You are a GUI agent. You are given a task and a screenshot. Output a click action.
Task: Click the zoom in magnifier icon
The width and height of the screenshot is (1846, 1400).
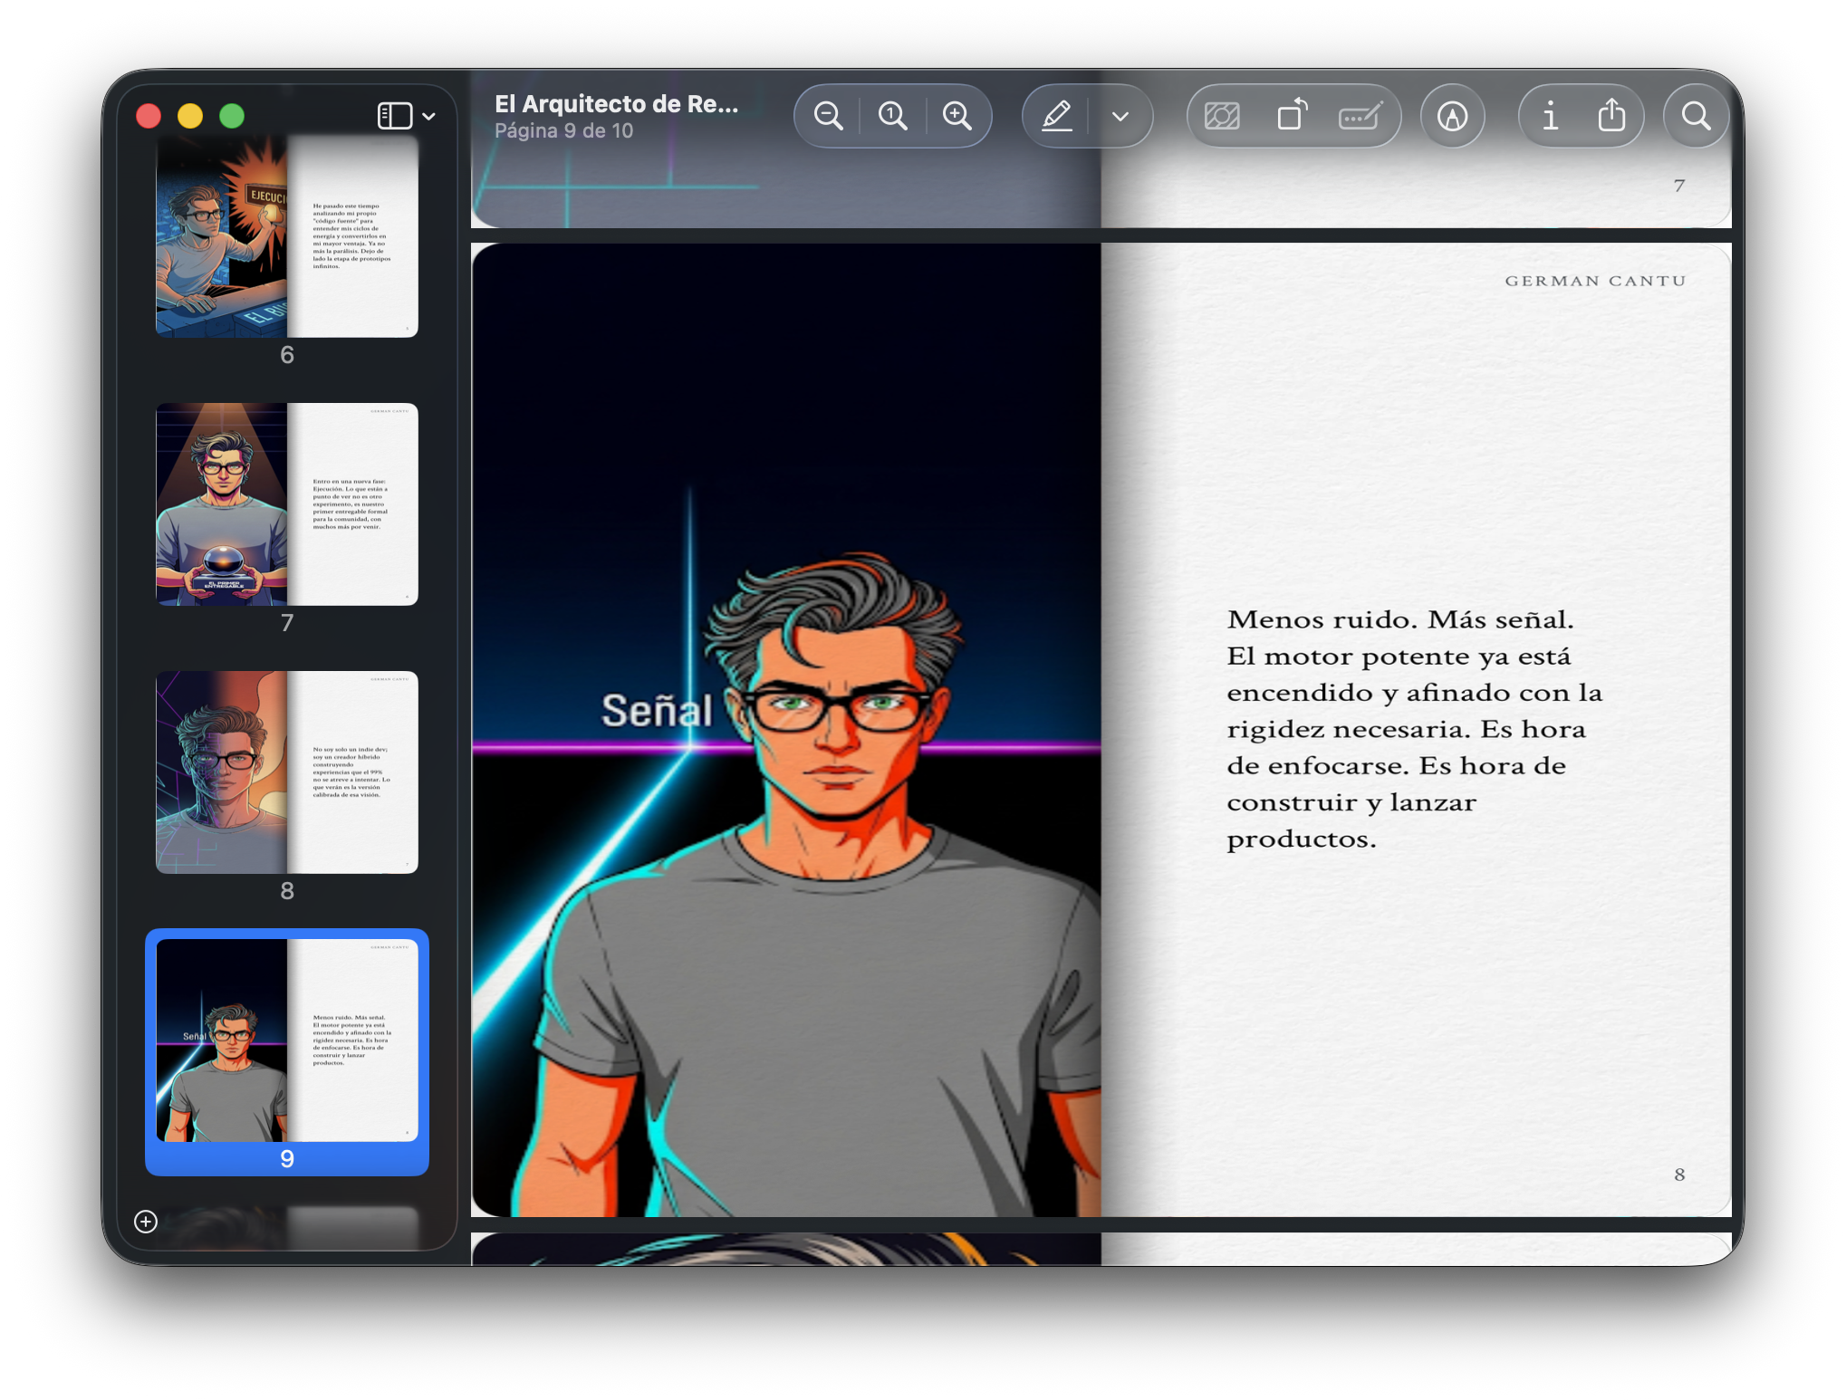tap(957, 116)
